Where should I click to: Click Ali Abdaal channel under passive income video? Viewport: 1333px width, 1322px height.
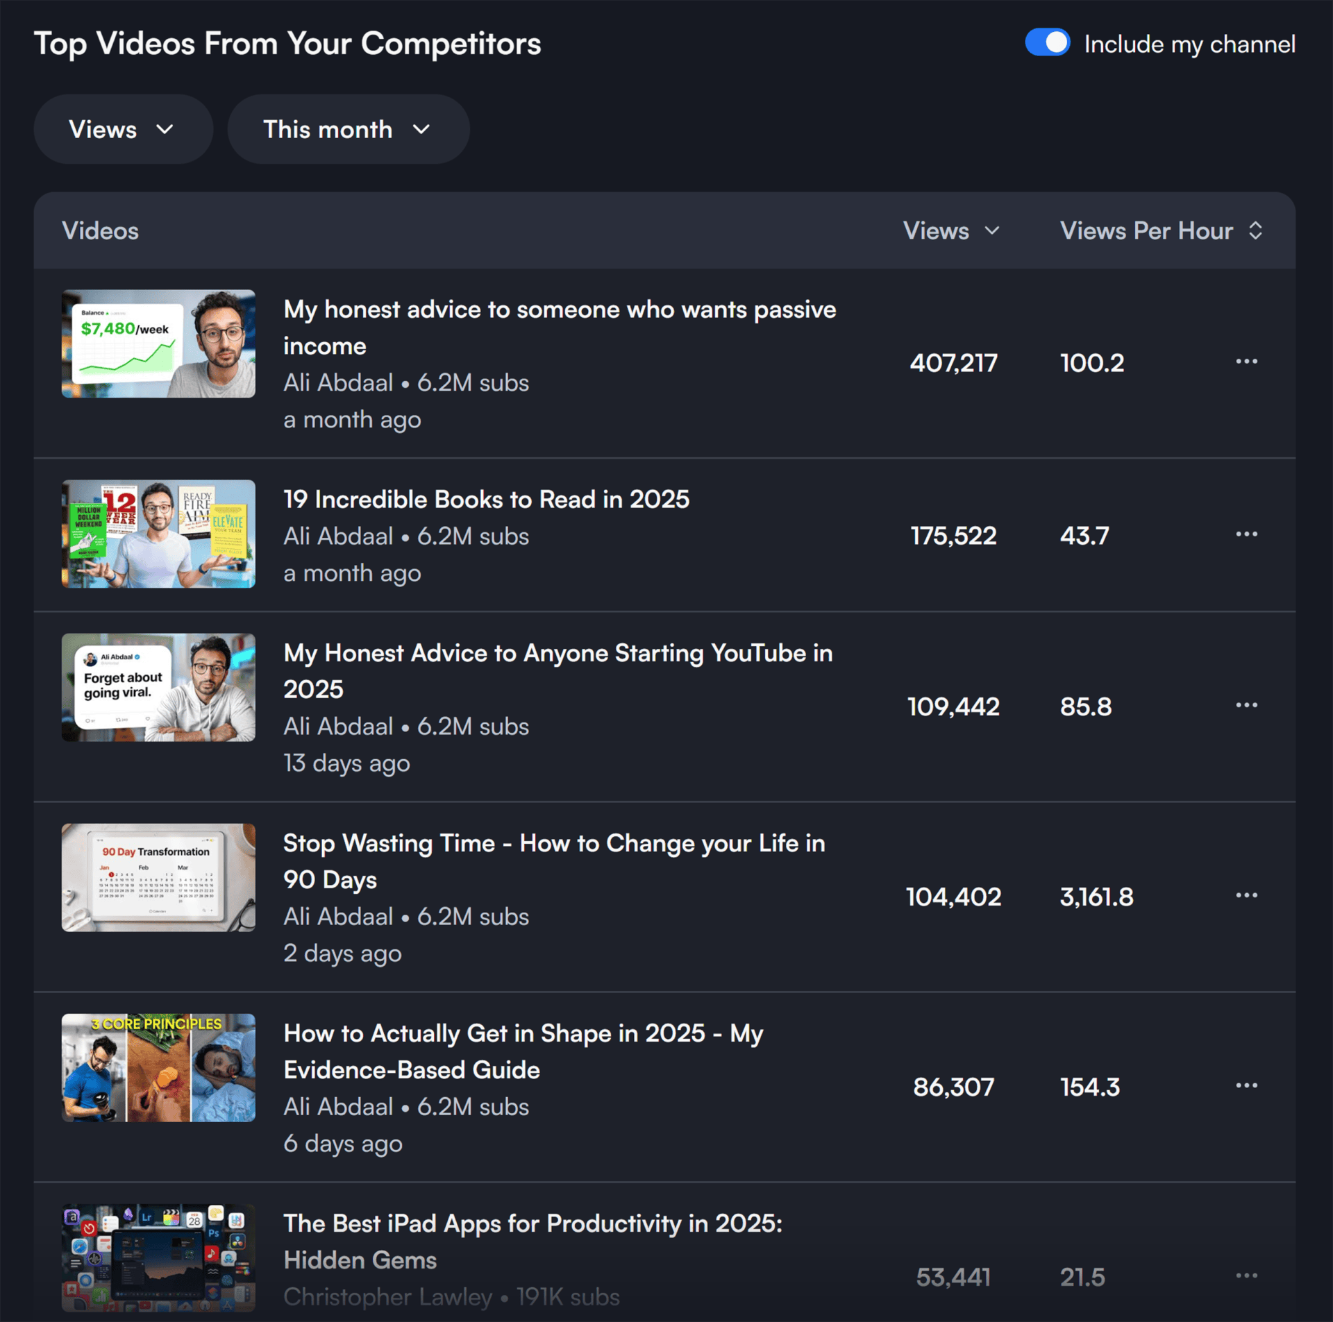point(338,382)
